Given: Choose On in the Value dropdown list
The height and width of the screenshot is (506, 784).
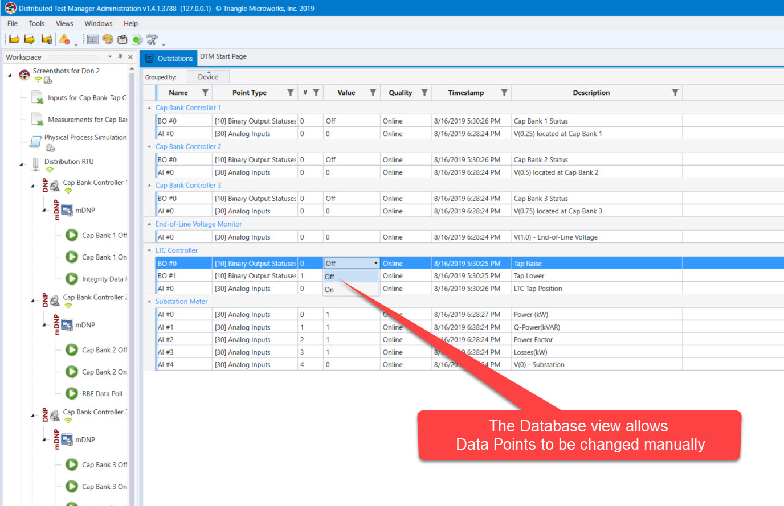Looking at the screenshot, I should 329,290.
